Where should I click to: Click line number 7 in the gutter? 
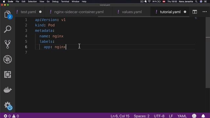26,52
